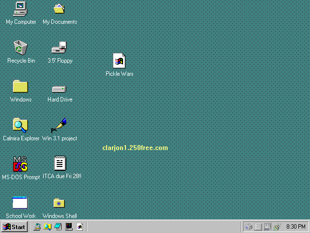Open the My Computer desktop icon
The width and height of the screenshot is (310, 233).
tap(20, 9)
